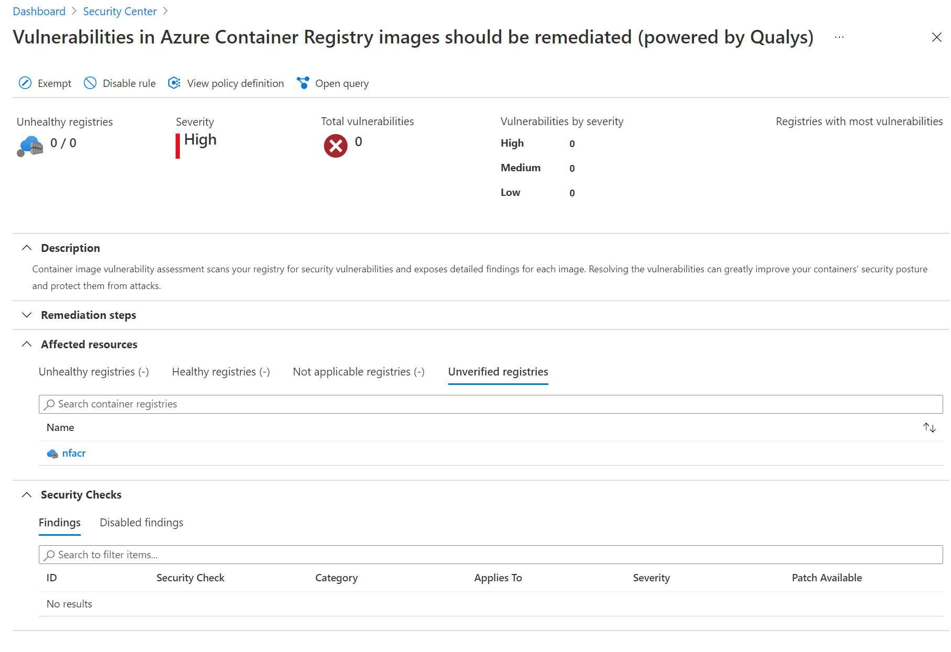Screen dimensions: 951x652
Task: Click Open query label
Action: click(342, 83)
